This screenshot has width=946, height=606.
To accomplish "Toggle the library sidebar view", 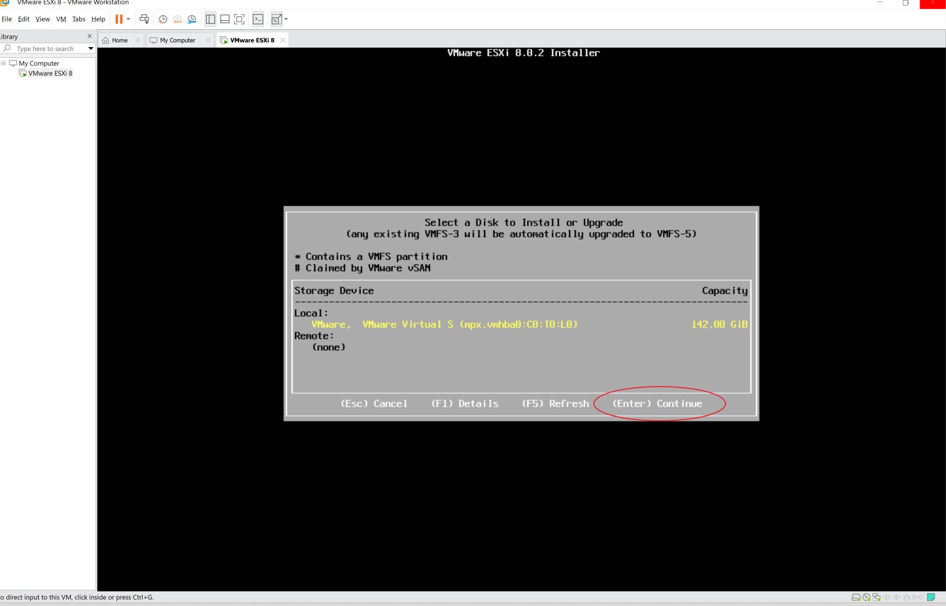I will point(211,19).
